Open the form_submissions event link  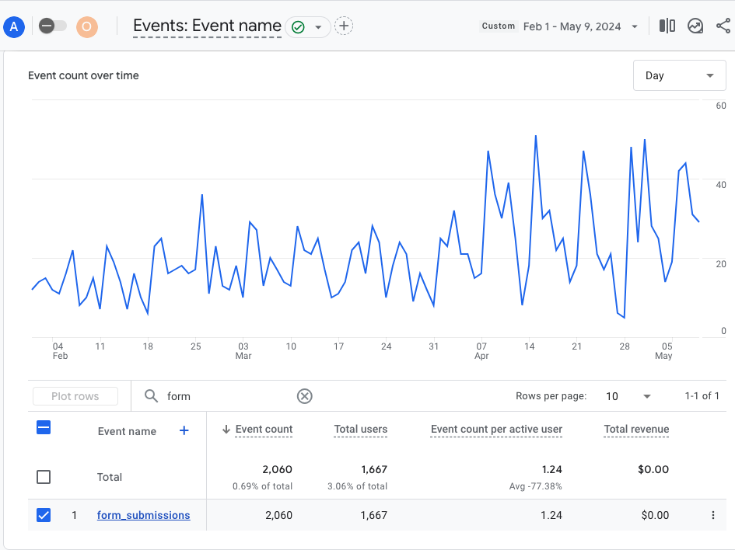pyautogui.click(x=143, y=515)
